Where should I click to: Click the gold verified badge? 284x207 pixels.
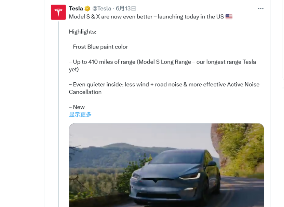tap(87, 9)
